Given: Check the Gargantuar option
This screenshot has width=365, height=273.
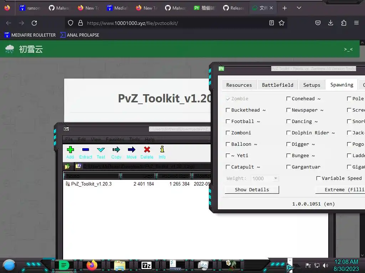Looking at the screenshot, I should point(288,167).
